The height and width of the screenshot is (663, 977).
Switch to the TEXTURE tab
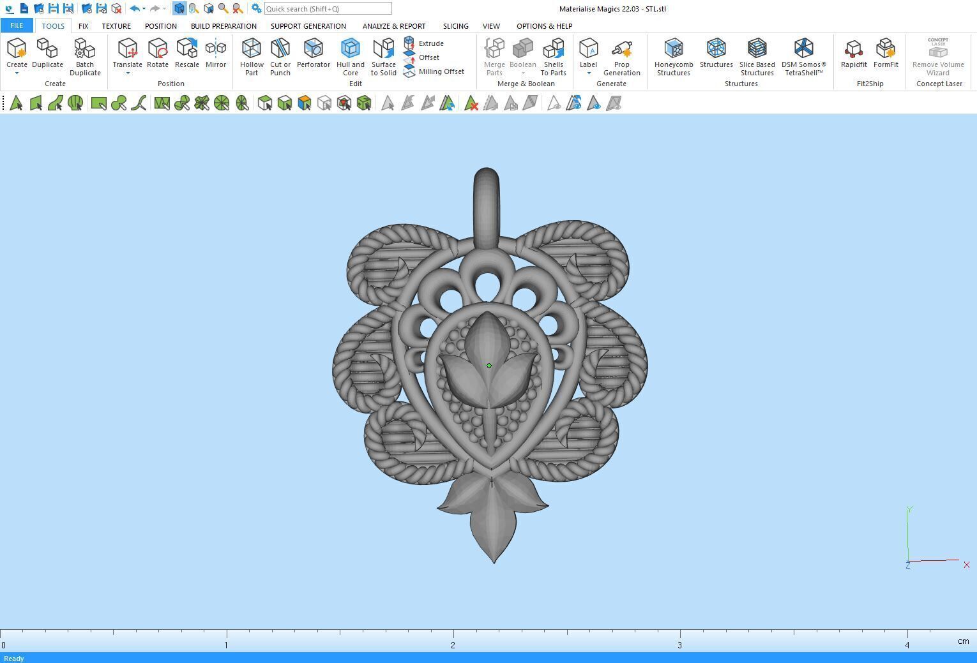pos(116,26)
